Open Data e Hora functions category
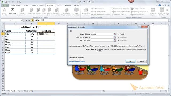This screenshot has width=171, height=96. [x=49, y=12]
